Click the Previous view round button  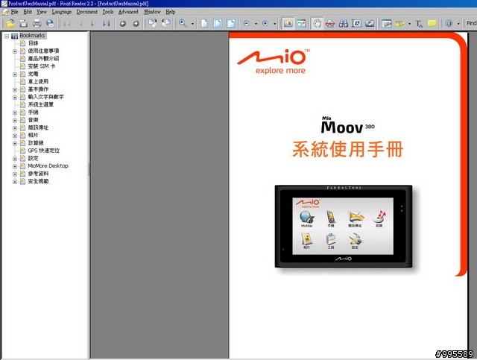click(122, 23)
